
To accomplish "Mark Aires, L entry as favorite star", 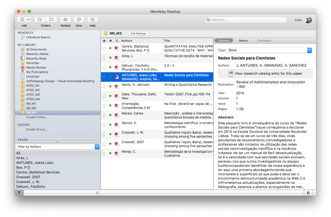I will (x=104, y=58).
